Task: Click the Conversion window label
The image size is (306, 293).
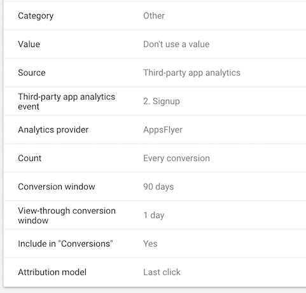Action: pyautogui.click(x=57, y=187)
